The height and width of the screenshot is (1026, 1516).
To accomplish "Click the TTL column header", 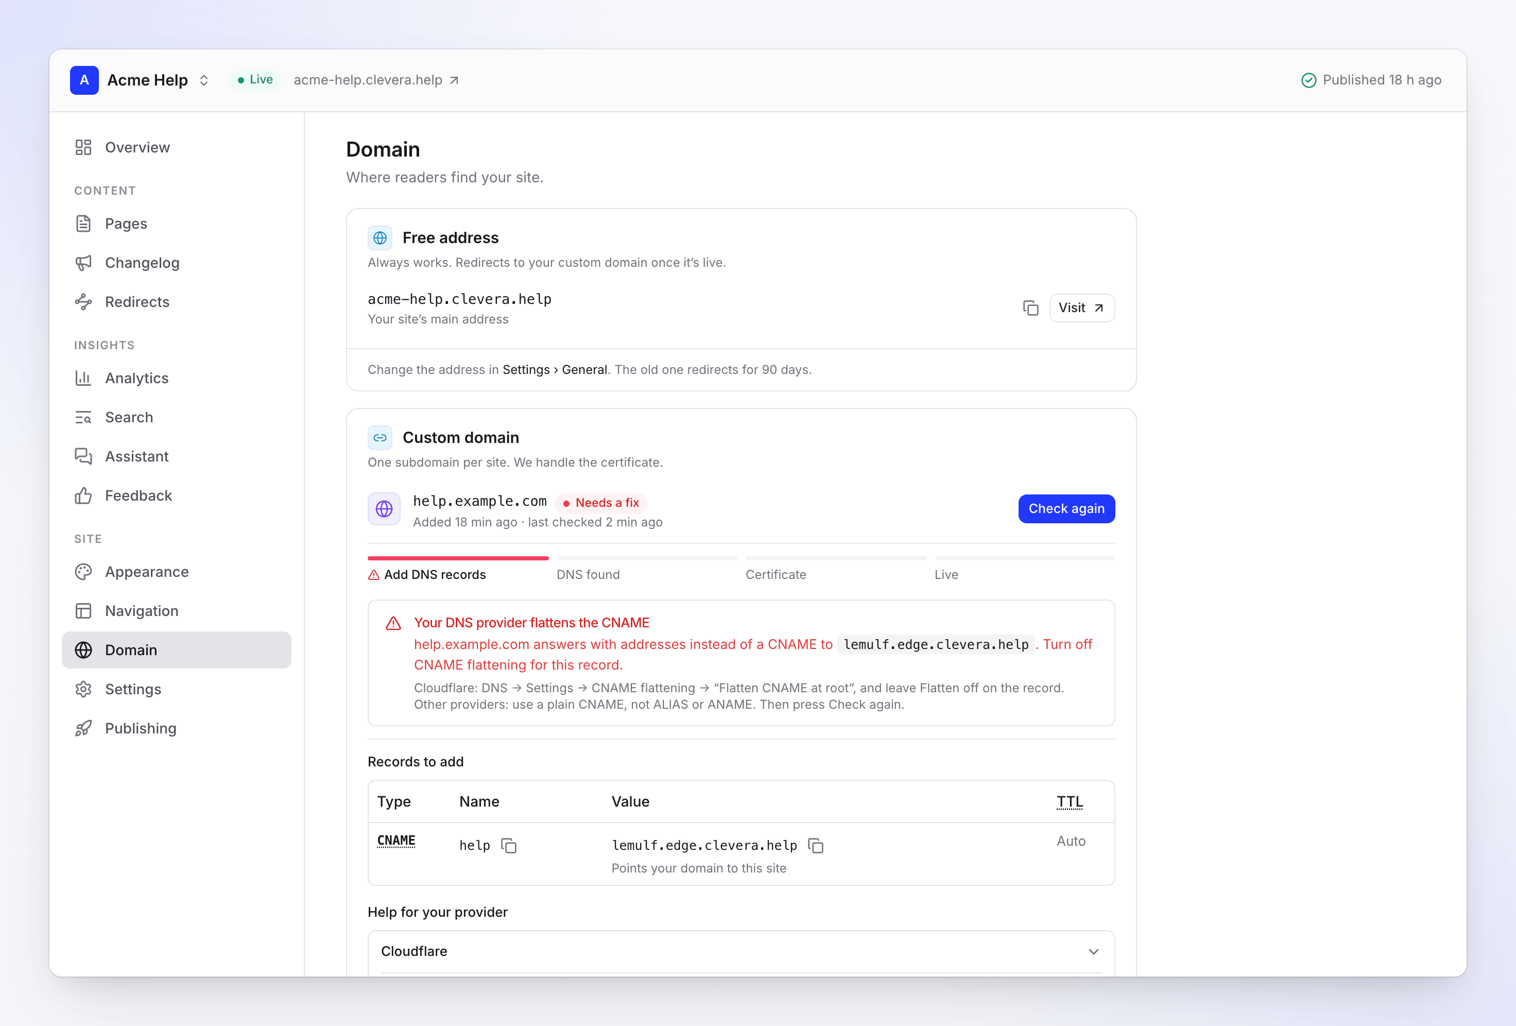I will click(1070, 802).
